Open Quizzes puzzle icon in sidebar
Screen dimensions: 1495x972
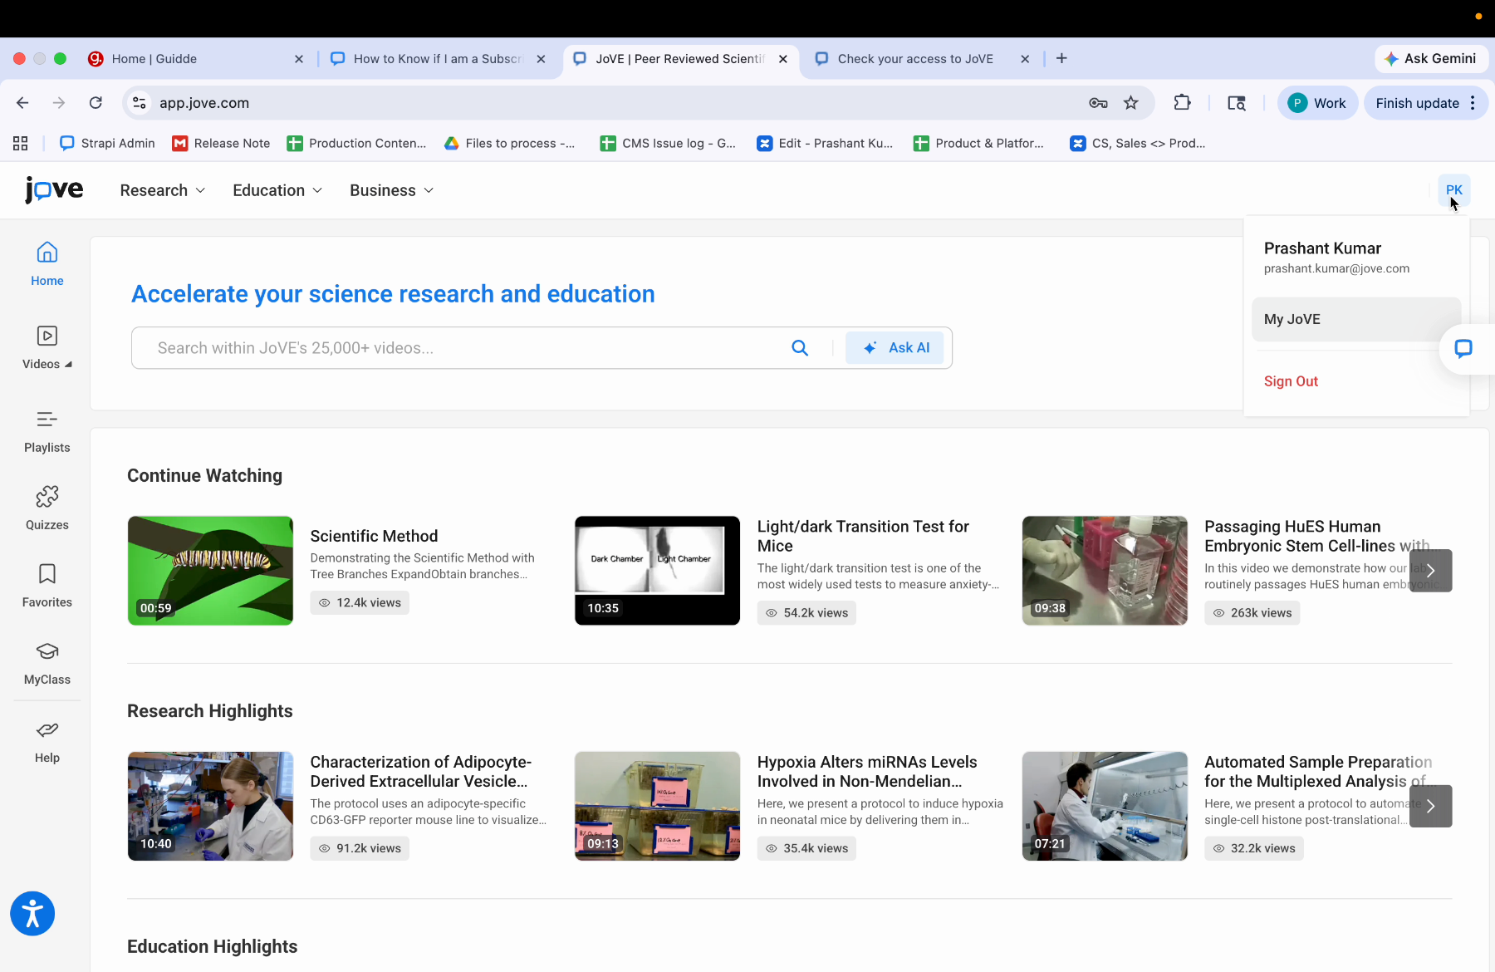[x=47, y=497]
